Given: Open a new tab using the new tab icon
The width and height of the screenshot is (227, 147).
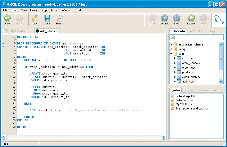Looking at the screenshot, I should [5, 31].
